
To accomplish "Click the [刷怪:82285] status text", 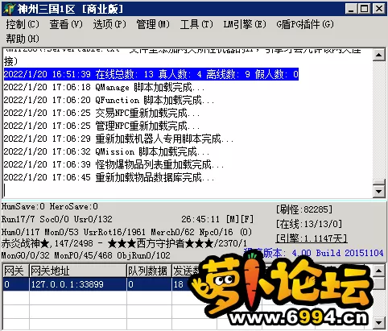I will click(x=304, y=209).
